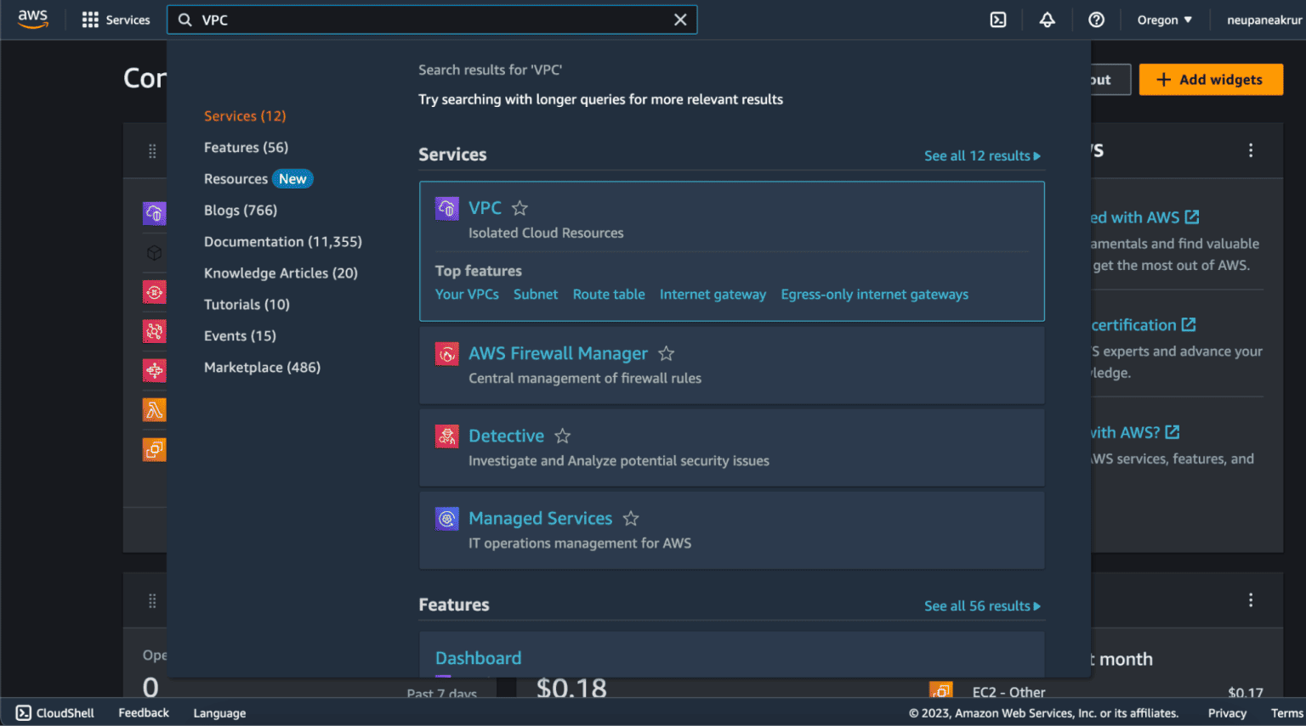Open the Services grid menu
The height and width of the screenshot is (726, 1306).
coord(90,20)
